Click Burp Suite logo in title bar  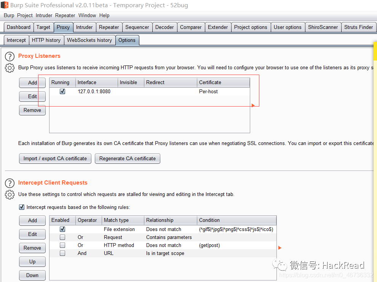pyautogui.click(x=5, y=5)
